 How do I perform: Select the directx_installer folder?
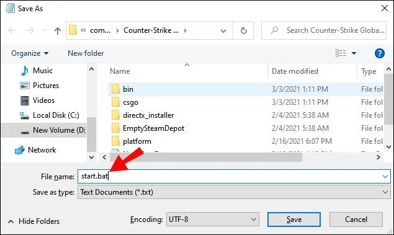[148, 115]
